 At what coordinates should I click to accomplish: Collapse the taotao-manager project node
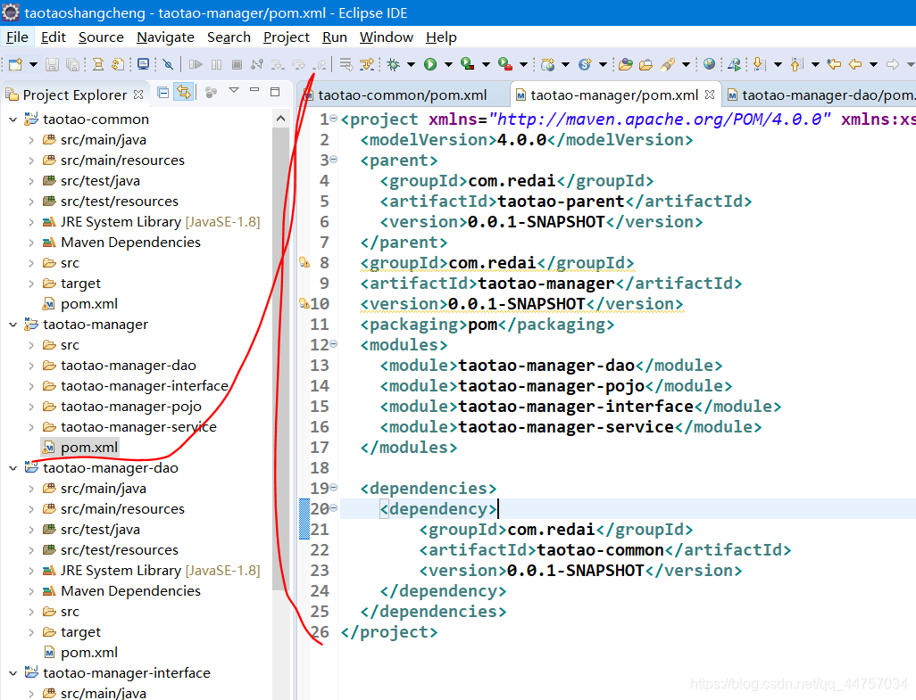[x=12, y=325]
